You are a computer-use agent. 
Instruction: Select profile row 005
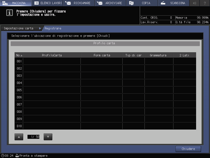click(x=105, y=90)
